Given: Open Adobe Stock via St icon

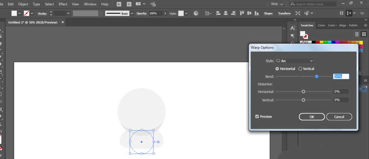Looking at the screenshot, I should [129, 4].
